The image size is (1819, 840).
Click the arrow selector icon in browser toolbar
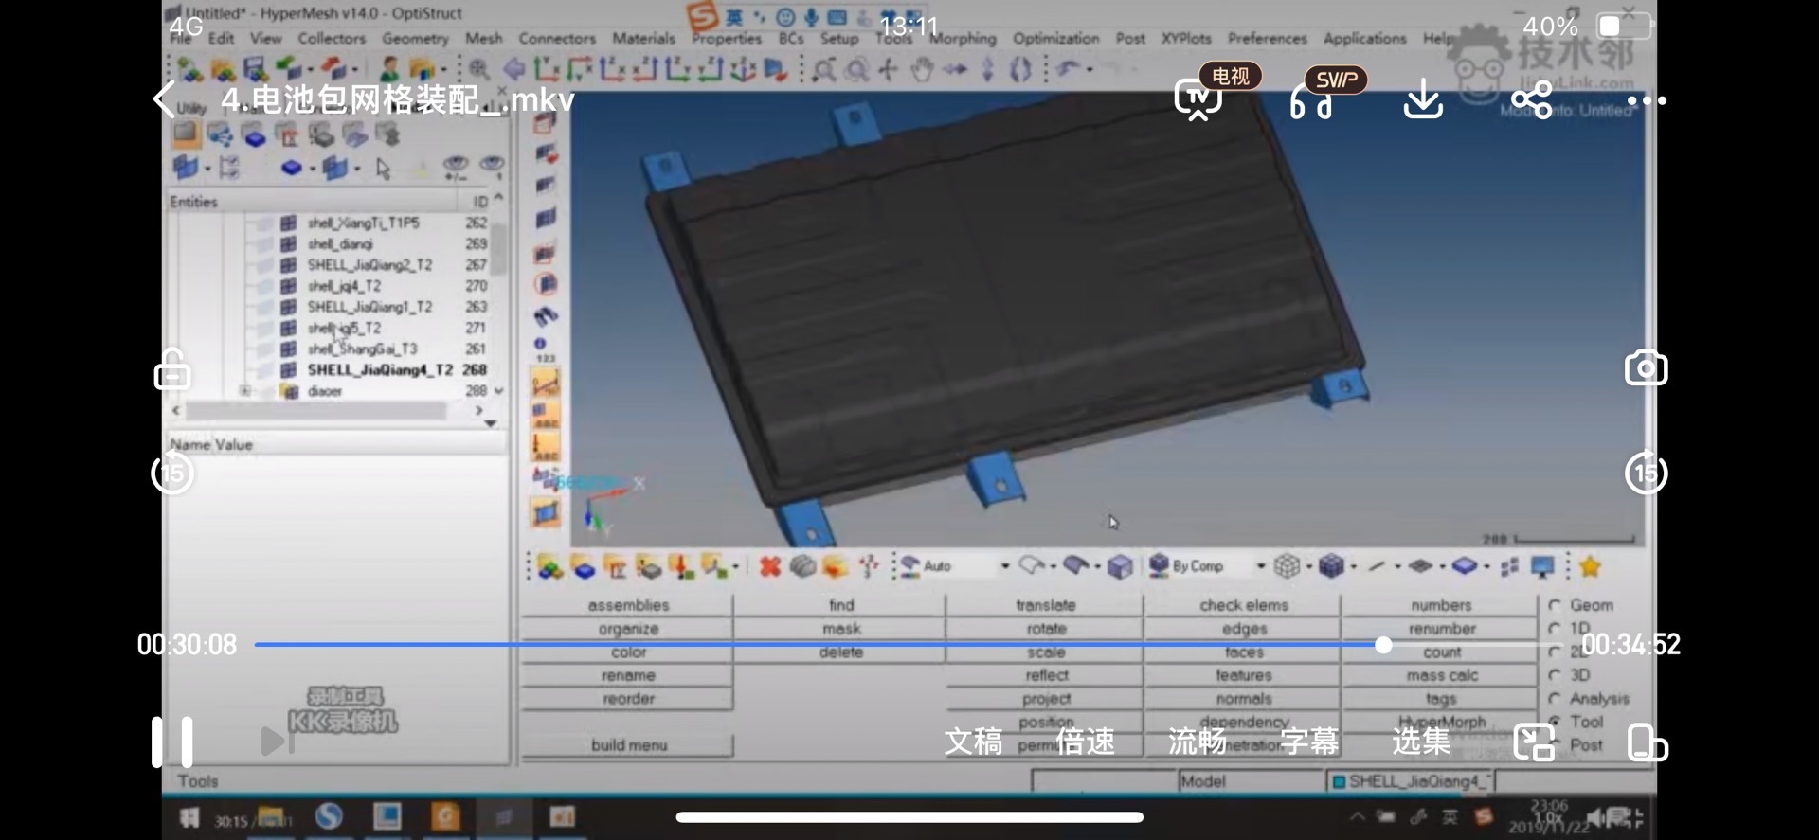383,169
